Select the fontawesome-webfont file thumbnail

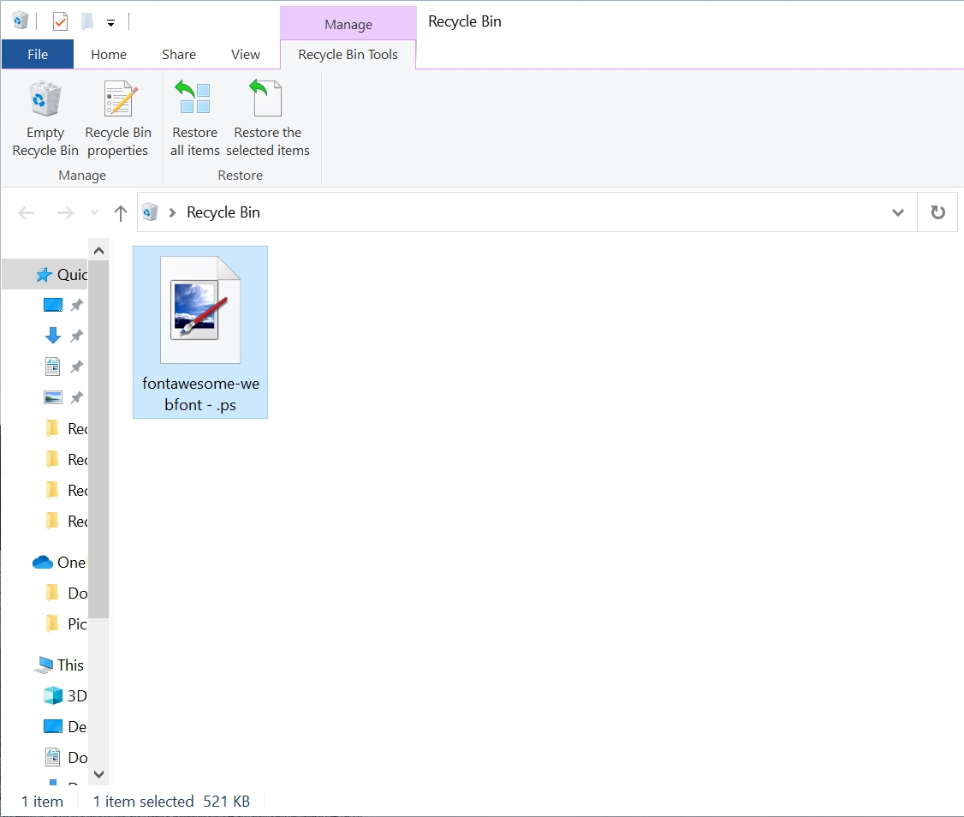pyautogui.click(x=200, y=310)
